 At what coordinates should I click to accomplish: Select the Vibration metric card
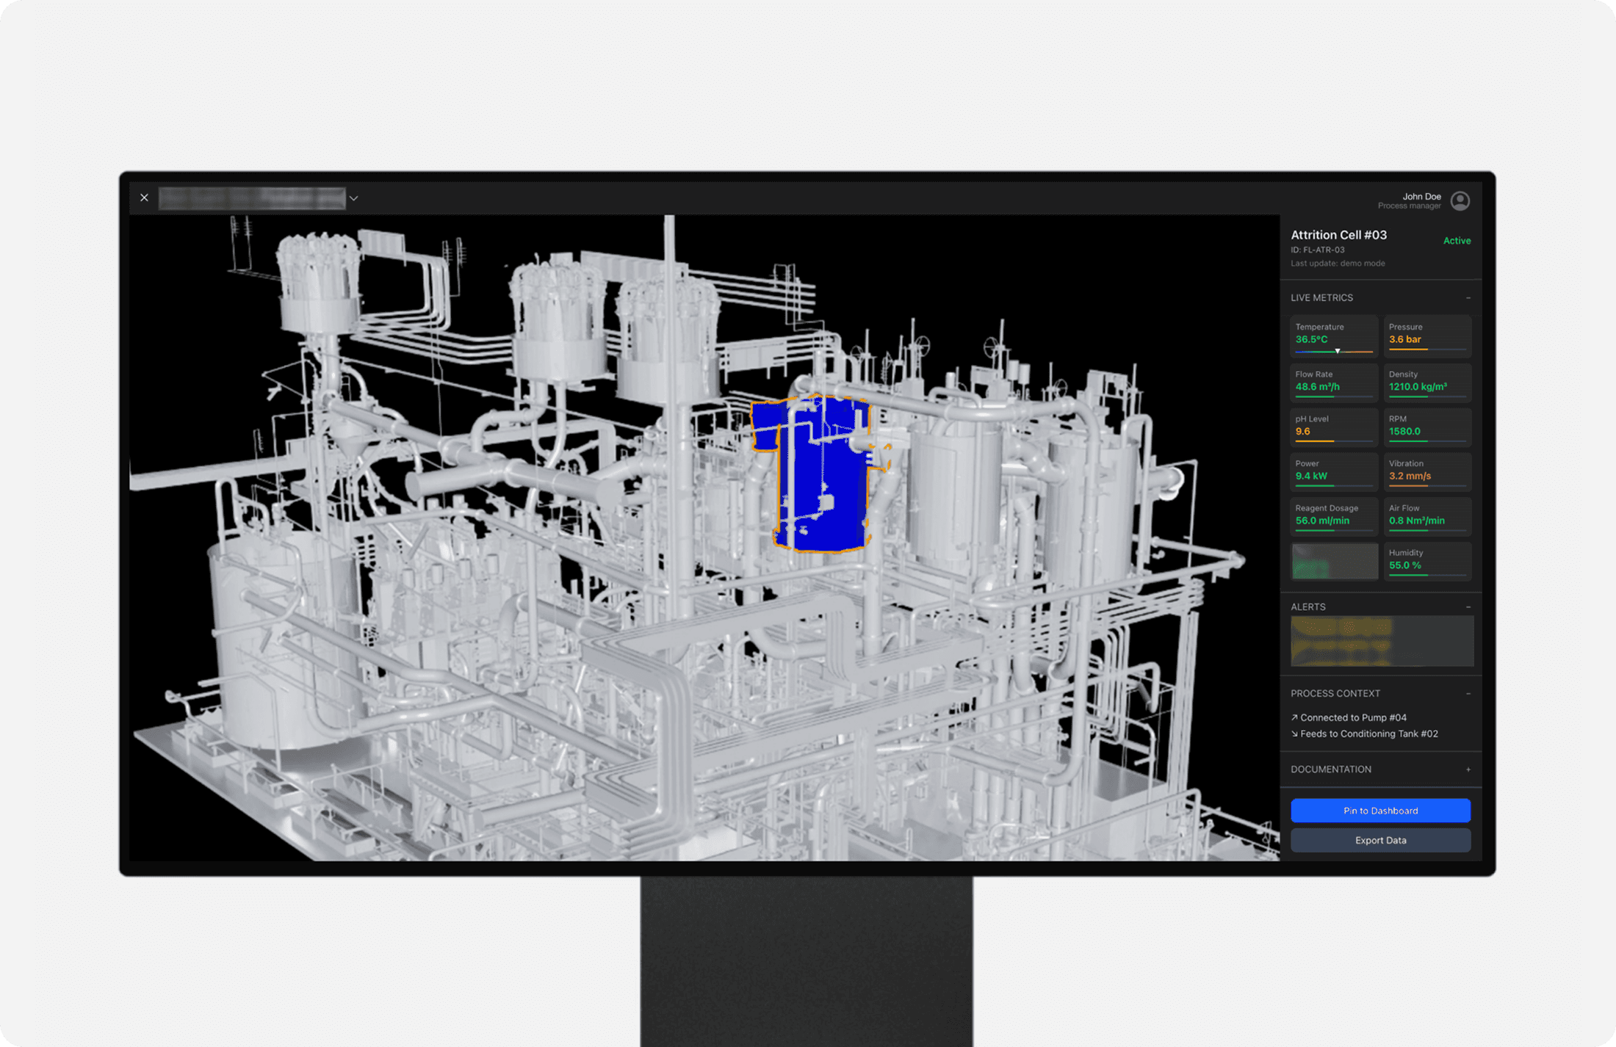[x=1426, y=471]
